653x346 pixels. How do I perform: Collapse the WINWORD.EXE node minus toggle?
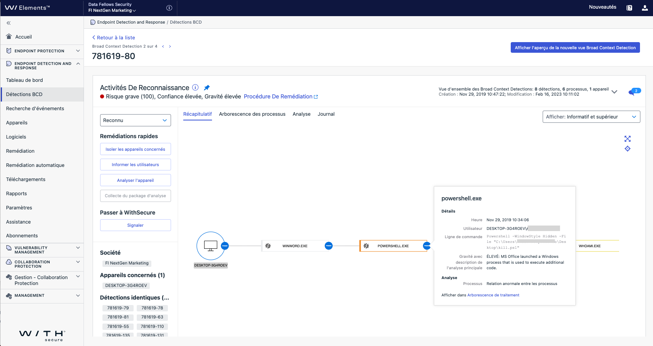click(328, 246)
